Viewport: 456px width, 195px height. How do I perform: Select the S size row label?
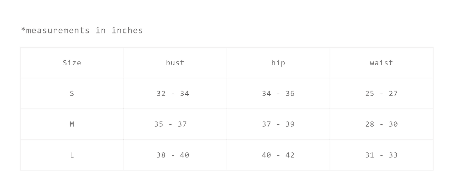pyautogui.click(x=72, y=93)
